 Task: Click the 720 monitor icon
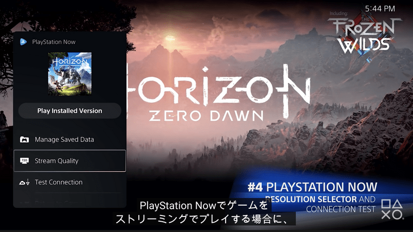(x=24, y=160)
